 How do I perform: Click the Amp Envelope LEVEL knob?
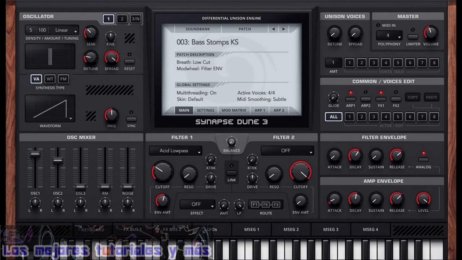[x=423, y=200]
